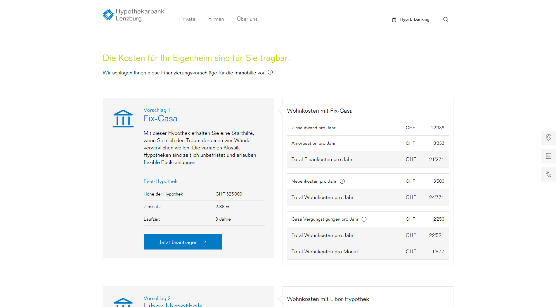Viewport: 556px width, 307px height.
Task: Open search with the magnifier icon
Action: [x=445, y=19]
